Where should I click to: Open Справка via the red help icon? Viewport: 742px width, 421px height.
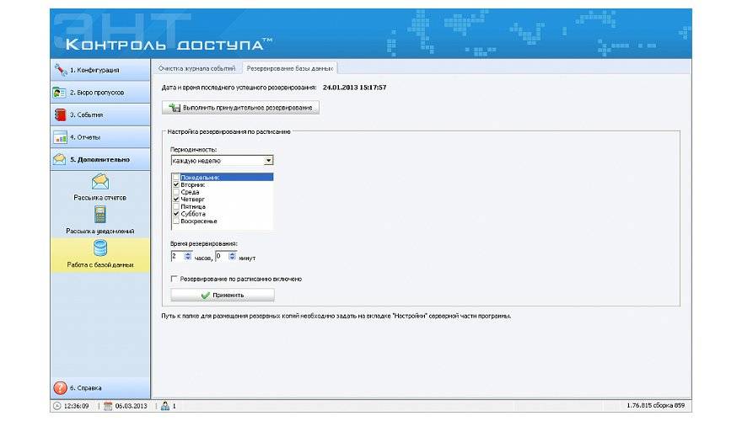tap(60, 388)
